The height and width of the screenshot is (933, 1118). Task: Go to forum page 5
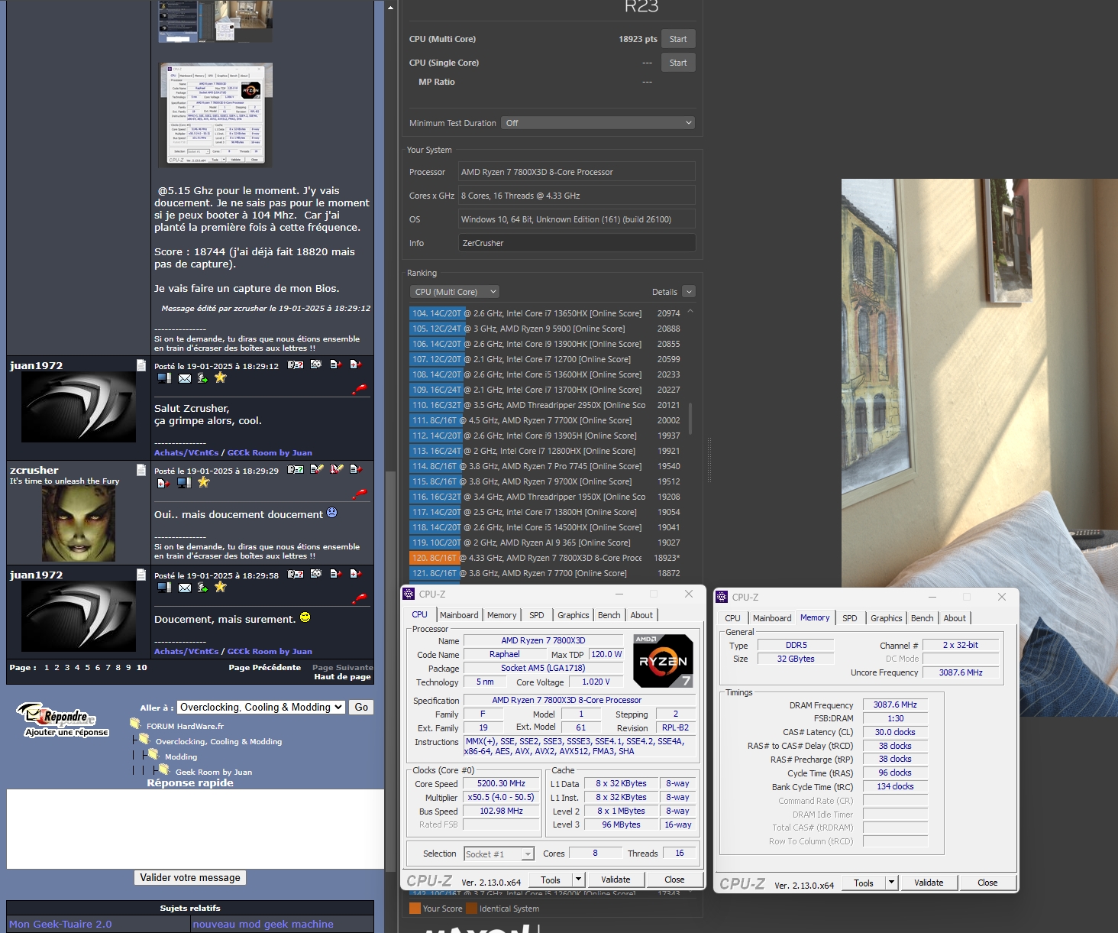(x=87, y=667)
